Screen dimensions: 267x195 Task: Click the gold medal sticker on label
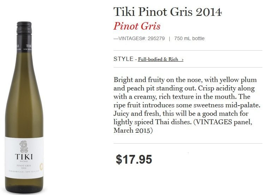coord(41,166)
